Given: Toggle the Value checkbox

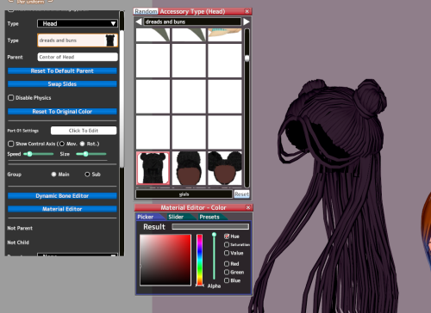Looking at the screenshot, I should pos(227,253).
